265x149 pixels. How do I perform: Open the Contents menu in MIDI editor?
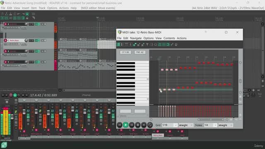click(169, 38)
